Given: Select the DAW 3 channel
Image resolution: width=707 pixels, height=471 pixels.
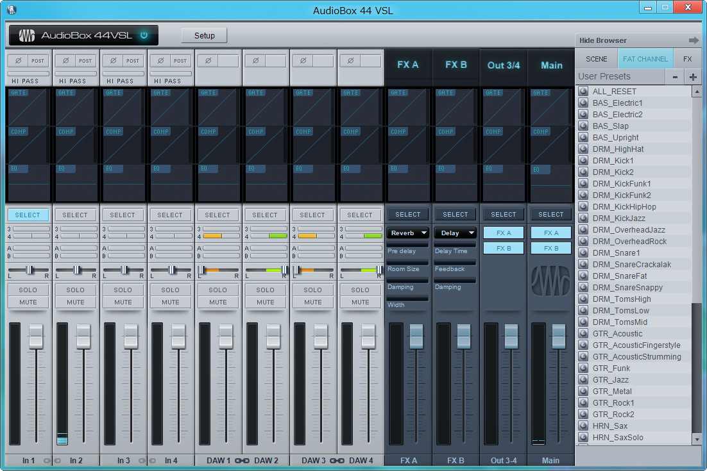Looking at the screenshot, I should (312, 215).
